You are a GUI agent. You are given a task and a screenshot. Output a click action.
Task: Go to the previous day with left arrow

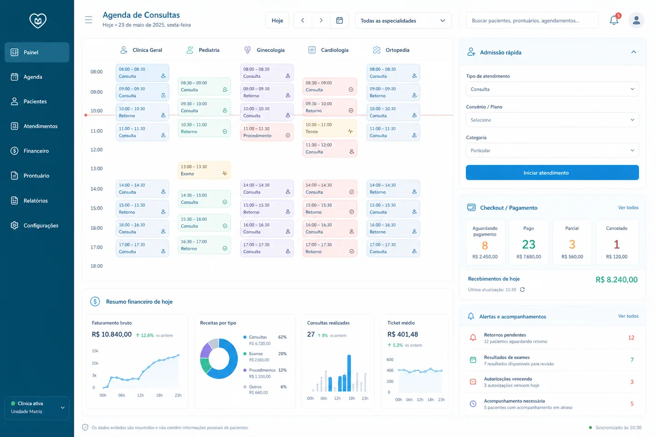(303, 21)
